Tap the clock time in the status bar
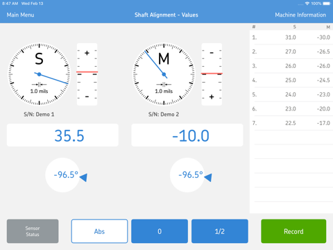 [10, 3]
